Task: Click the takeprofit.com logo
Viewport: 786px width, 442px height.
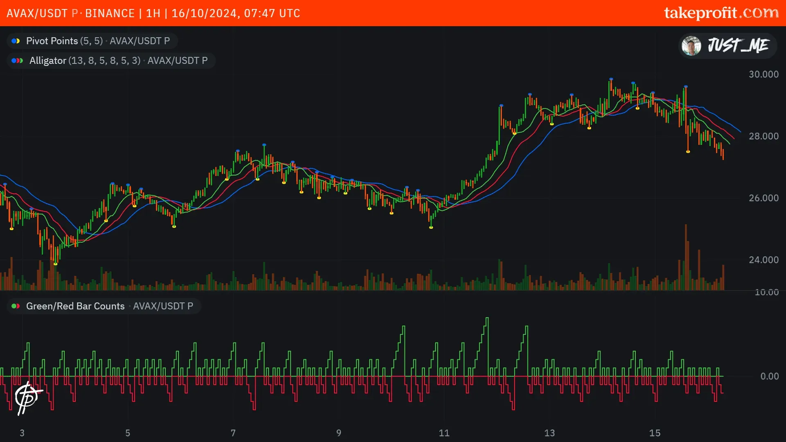Action: coord(720,13)
